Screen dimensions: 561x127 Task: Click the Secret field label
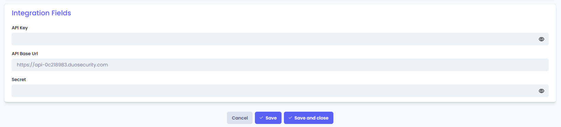click(19, 80)
